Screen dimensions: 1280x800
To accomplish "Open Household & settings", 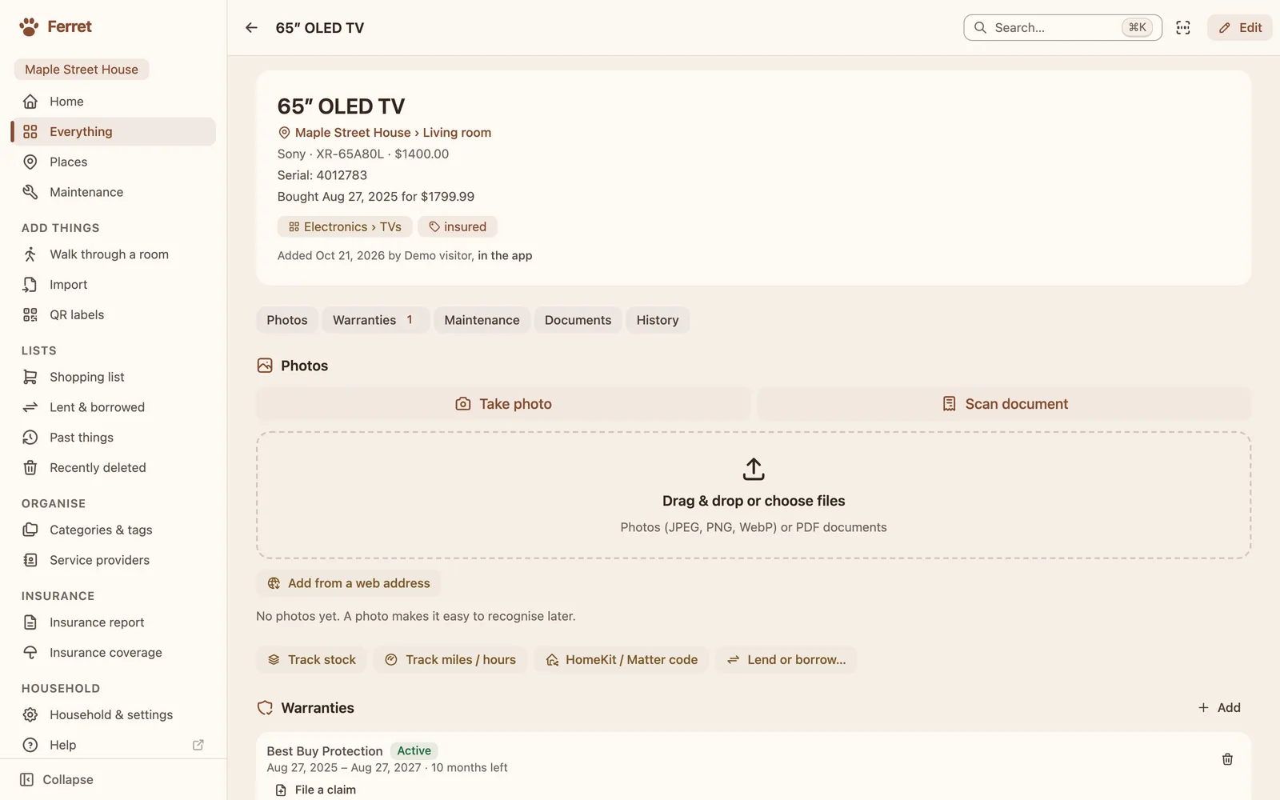I will click(x=114, y=715).
